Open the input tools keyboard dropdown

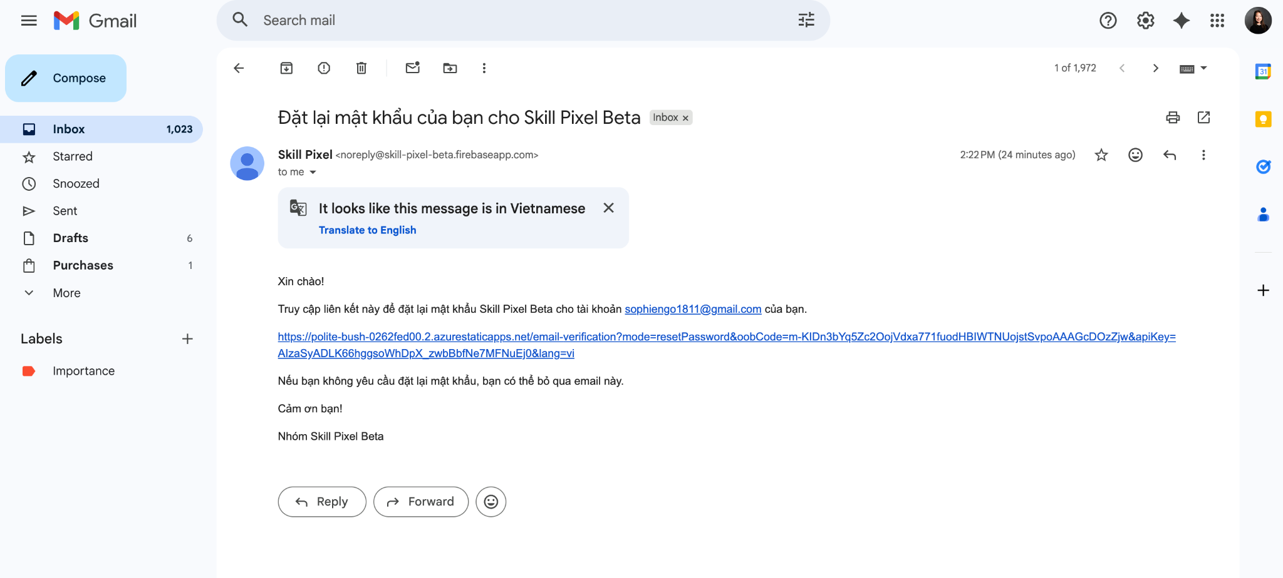click(x=1193, y=68)
